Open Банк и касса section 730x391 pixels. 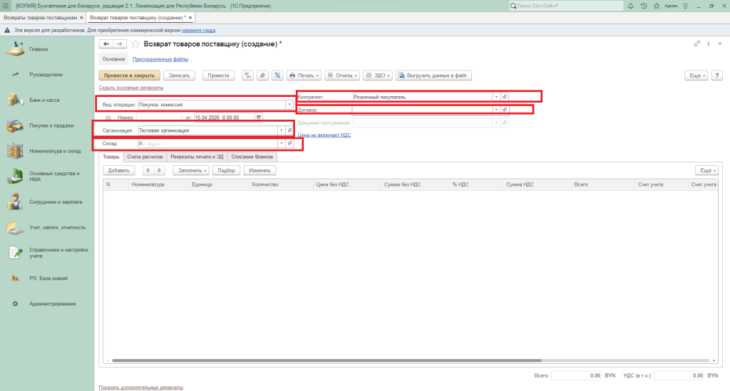[x=44, y=100]
